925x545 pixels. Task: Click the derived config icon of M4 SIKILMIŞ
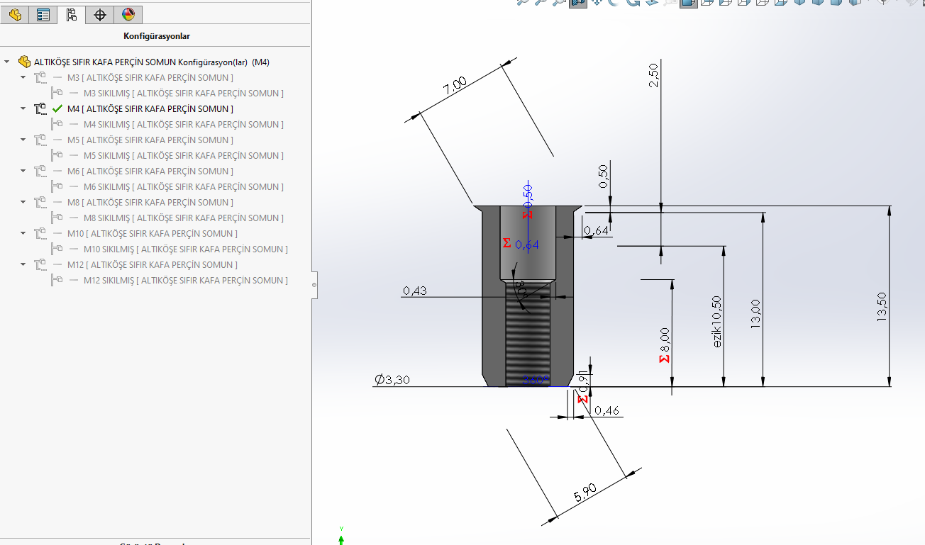[x=57, y=124]
